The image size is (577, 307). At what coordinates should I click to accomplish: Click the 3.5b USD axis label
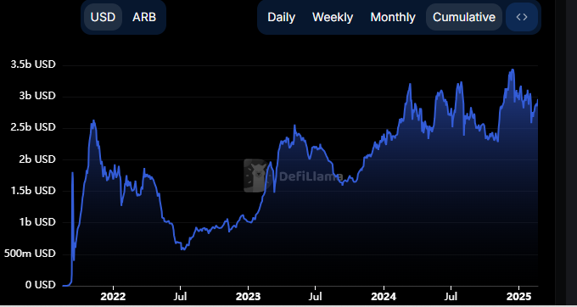click(x=33, y=64)
